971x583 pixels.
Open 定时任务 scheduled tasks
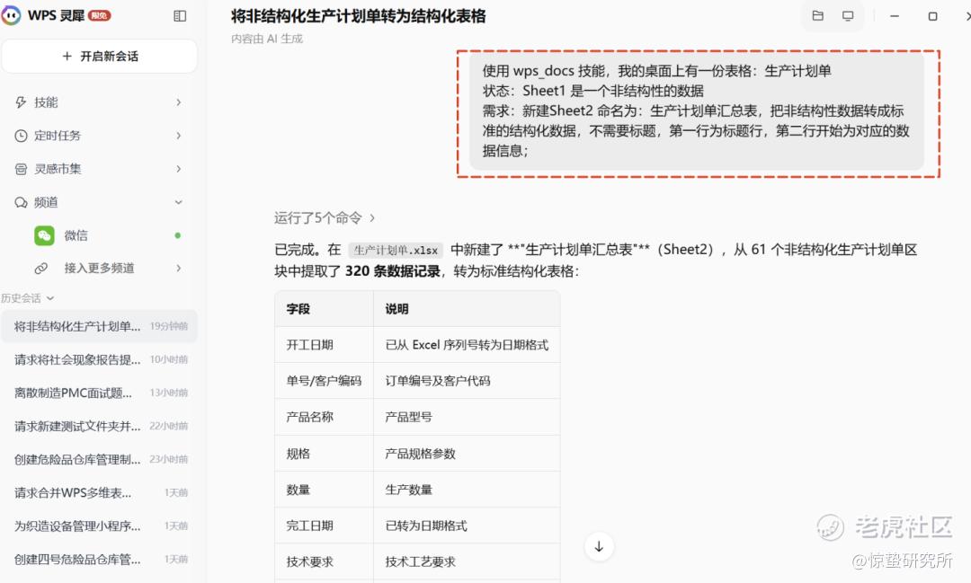(99, 136)
